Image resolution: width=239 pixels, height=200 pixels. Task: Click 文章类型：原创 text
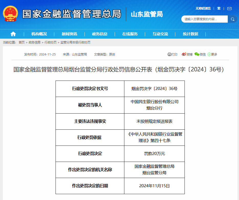pyautogui.click(x=104, y=54)
